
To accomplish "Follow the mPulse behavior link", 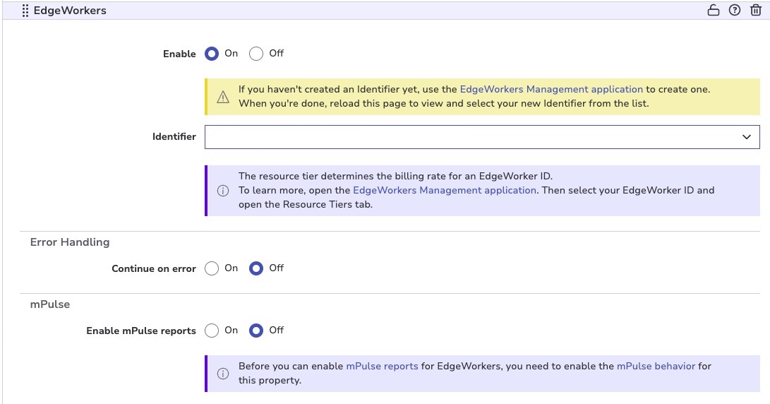I will pyautogui.click(x=656, y=367).
